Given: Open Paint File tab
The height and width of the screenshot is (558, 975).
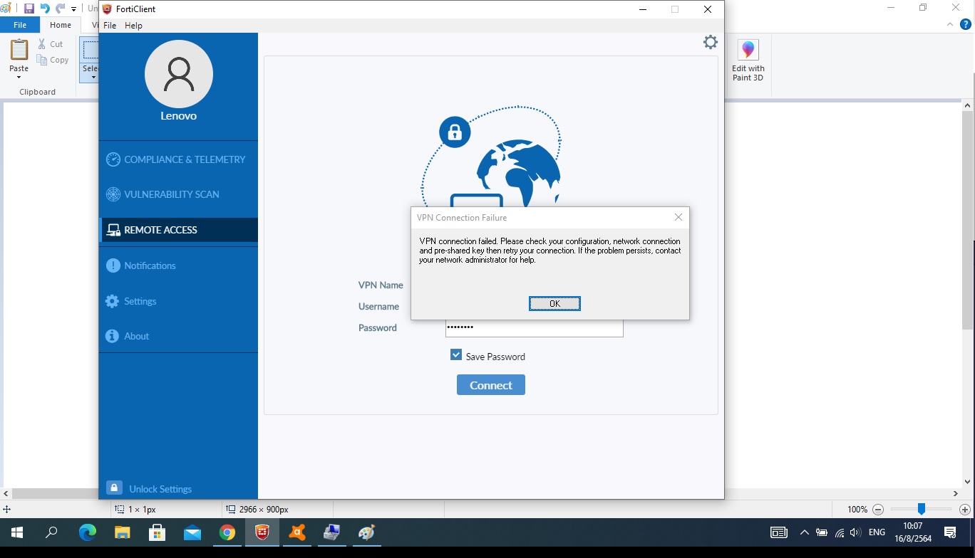Looking at the screenshot, I should click(x=20, y=25).
